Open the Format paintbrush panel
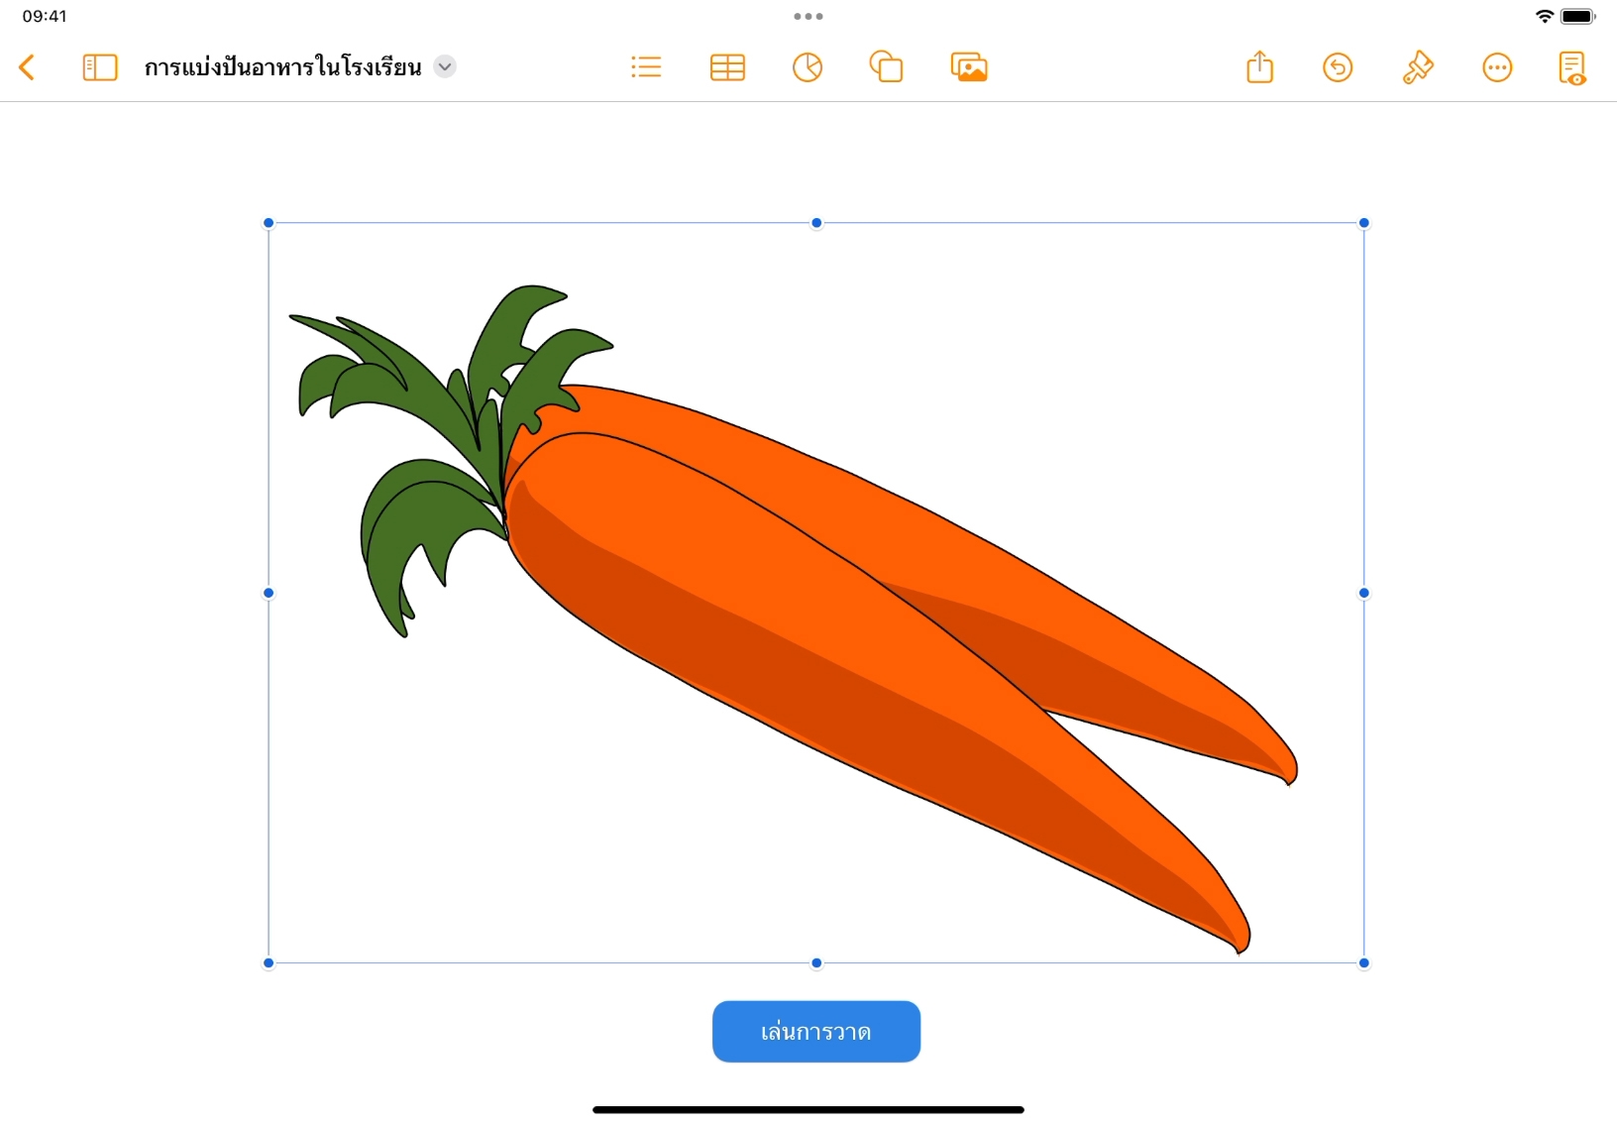The width and height of the screenshot is (1617, 1124). pyautogui.click(x=1417, y=67)
